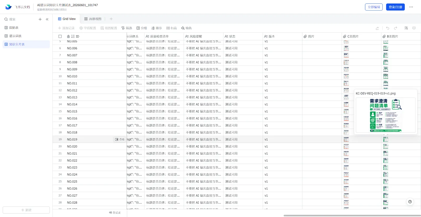Viewport: 421px width, 217px height.
Task: Click the find records icon in toolbar
Action: [x=406, y=28]
